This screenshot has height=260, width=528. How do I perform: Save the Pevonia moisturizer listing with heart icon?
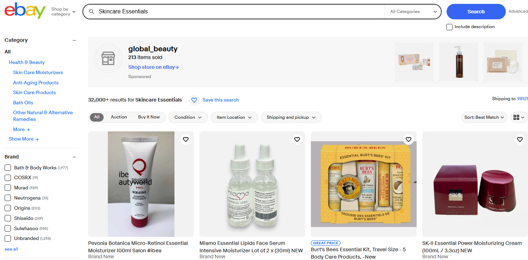click(186, 139)
